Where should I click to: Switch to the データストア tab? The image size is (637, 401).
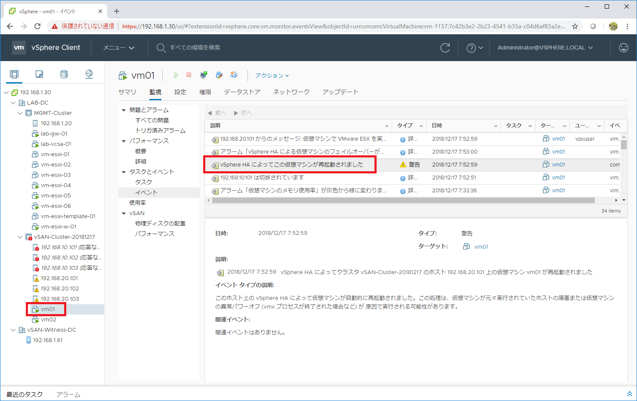(242, 92)
